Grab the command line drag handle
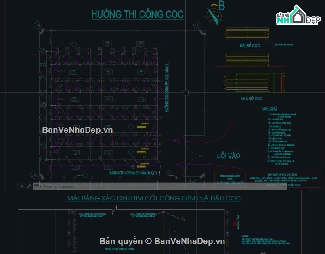Viewport: 325px width, 254px height. (19, 186)
